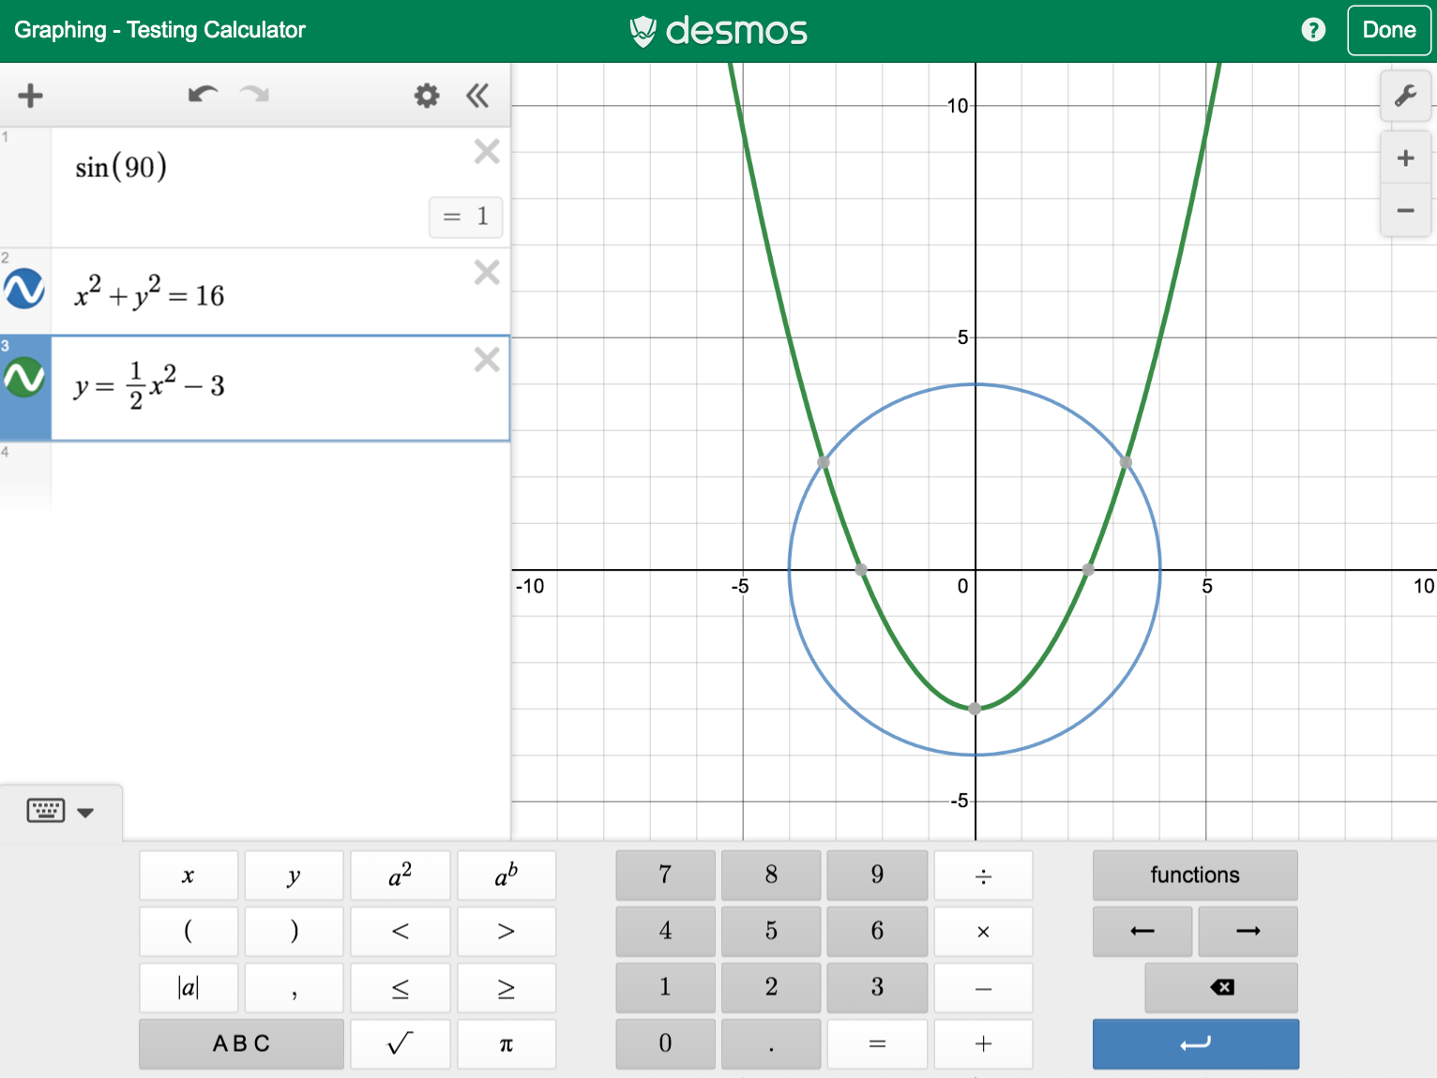
Task: Hide the green parabola graph
Action: [24, 378]
